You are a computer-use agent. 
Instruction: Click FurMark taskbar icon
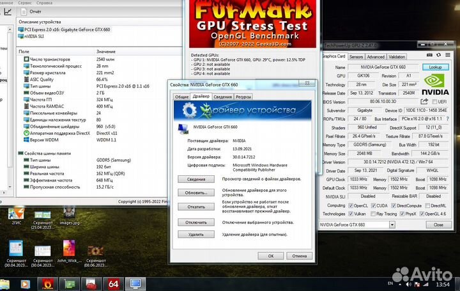point(47,284)
